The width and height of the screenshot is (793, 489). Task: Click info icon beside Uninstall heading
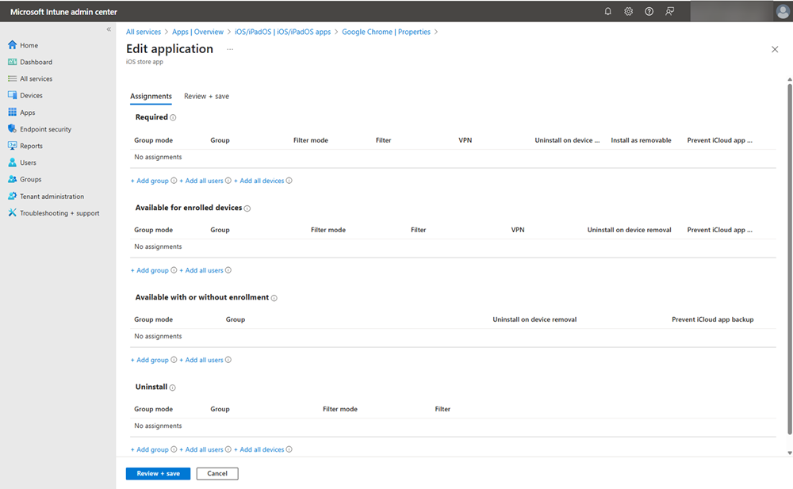[172, 388]
